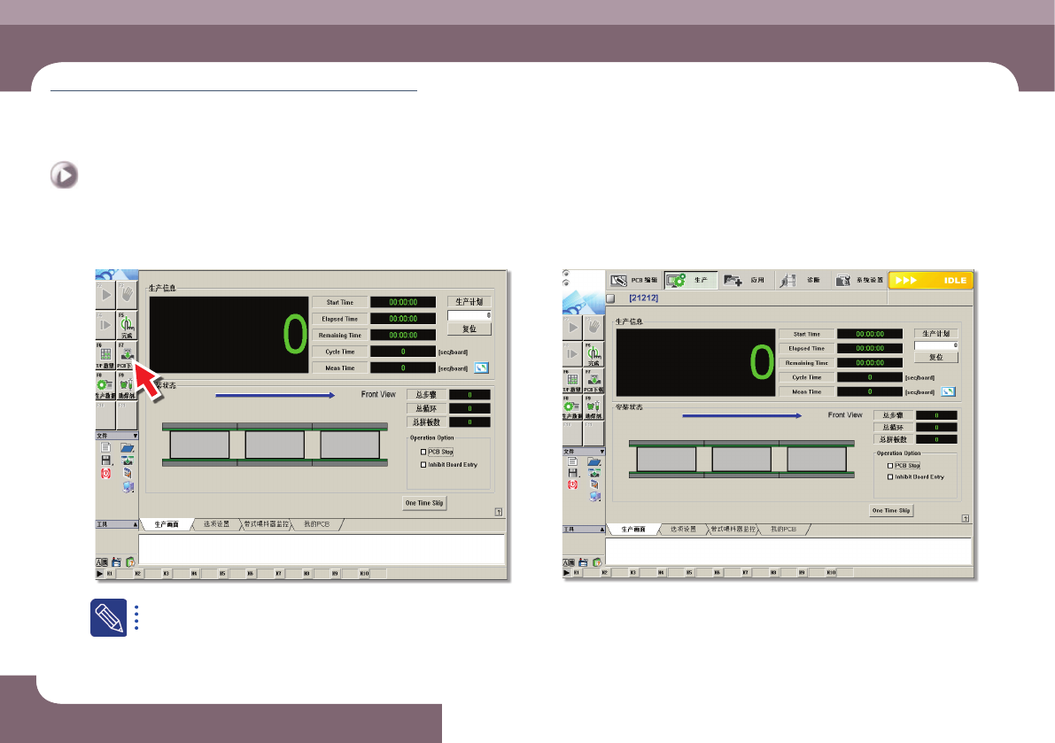Click the help question mark icon in right screenshot

966,518
